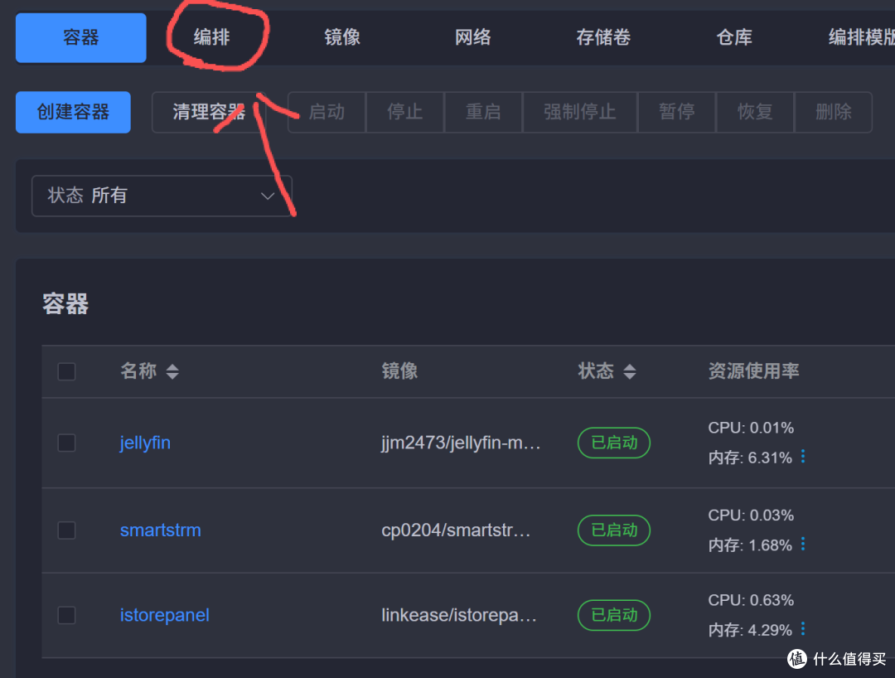Sort by 名称 column arrows
The image size is (895, 678).
(x=172, y=371)
